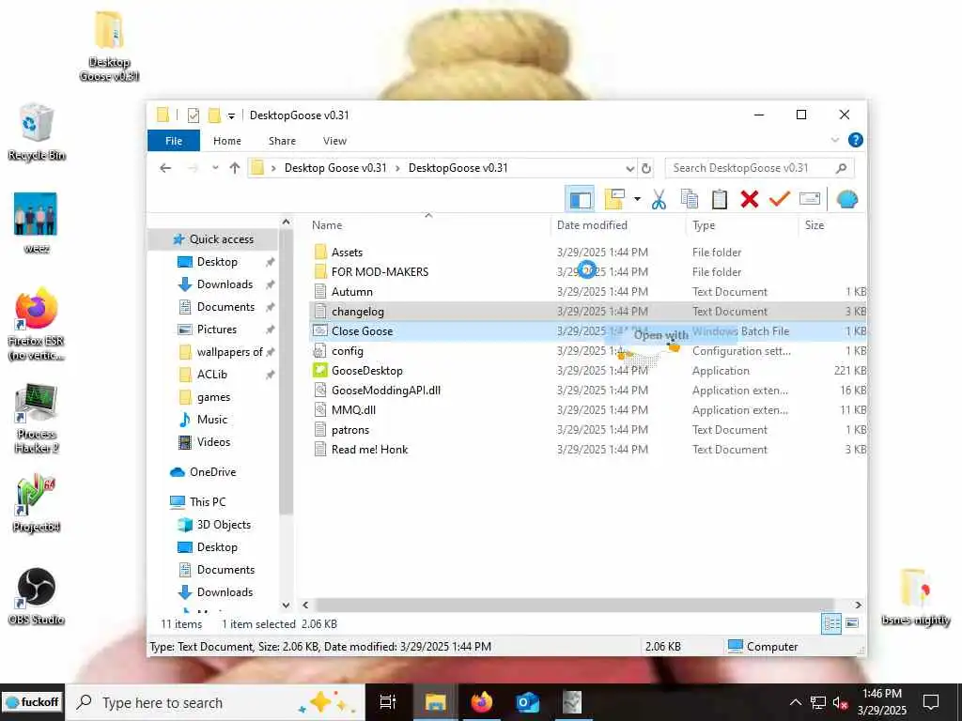Switch to Details view button
Screen dimensions: 962x721
[x=832, y=624]
